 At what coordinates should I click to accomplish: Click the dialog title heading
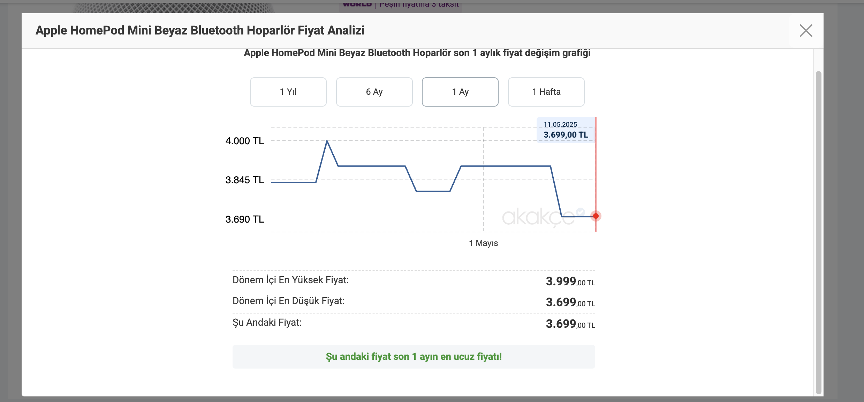tap(200, 31)
